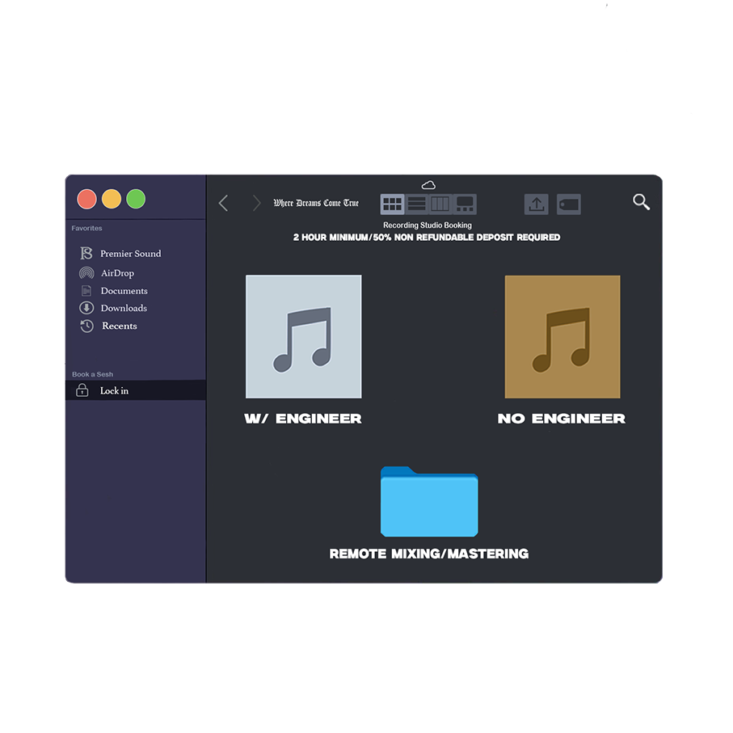Screen dimensions: 733x733
Task: Click Lock in under Book a Sesh
Action: coord(114,391)
